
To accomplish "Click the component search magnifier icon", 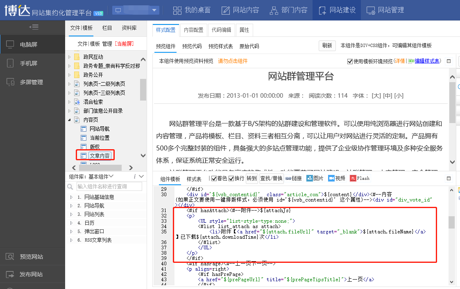I will (70, 186).
